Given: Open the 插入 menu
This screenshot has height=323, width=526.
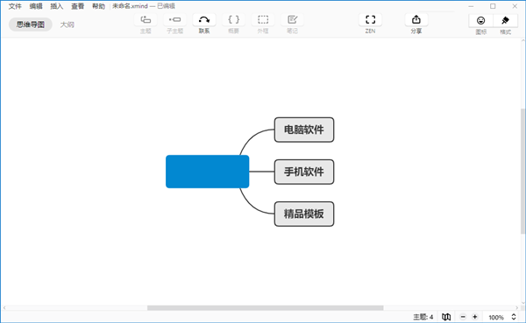Looking at the screenshot, I should [56, 6].
